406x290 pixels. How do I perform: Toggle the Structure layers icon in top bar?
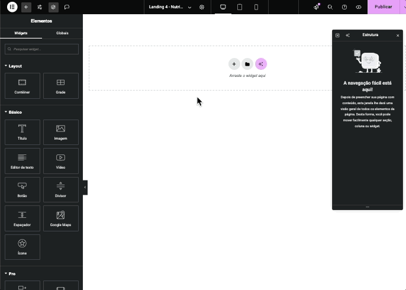pos(53,7)
